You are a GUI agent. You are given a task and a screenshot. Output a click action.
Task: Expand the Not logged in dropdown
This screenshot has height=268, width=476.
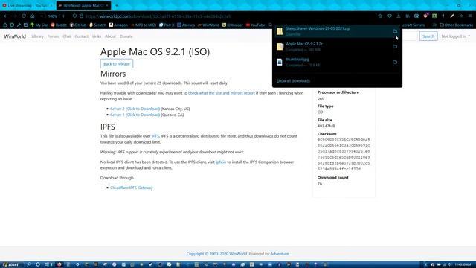click(456, 36)
